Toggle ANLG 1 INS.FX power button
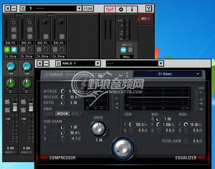The height and width of the screenshot is (169, 215). click(7, 50)
